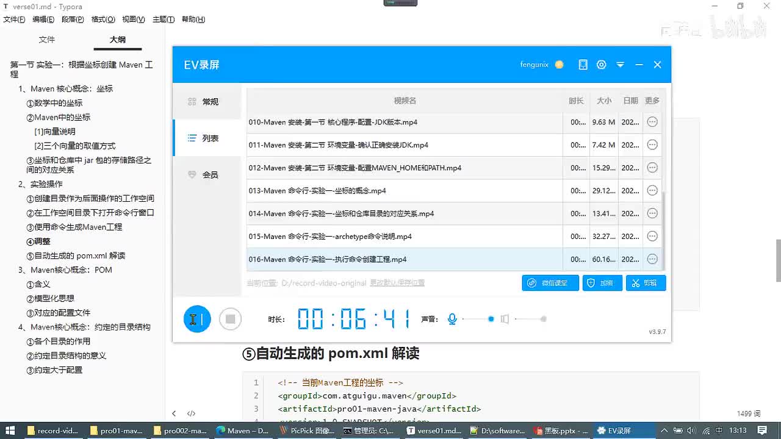The height and width of the screenshot is (439, 781).
Task: Switch Typora sidebar to 大纲 tab
Action: click(118, 40)
